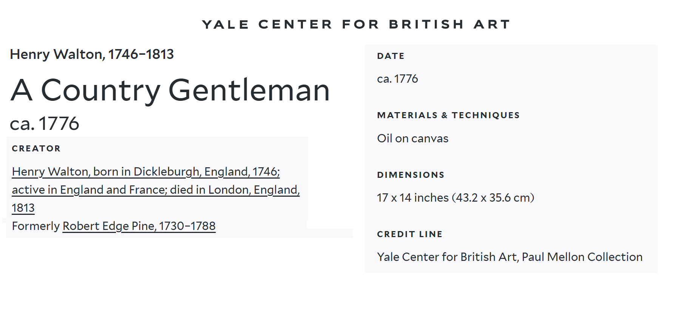Select the 17 x 14 inches dimensions value

tap(455, 198)
